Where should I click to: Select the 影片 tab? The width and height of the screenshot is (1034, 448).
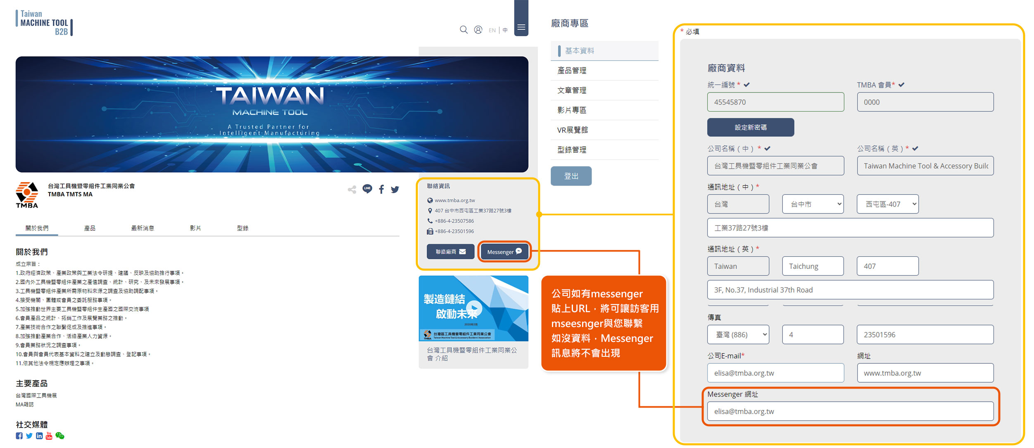pos(195,228)
